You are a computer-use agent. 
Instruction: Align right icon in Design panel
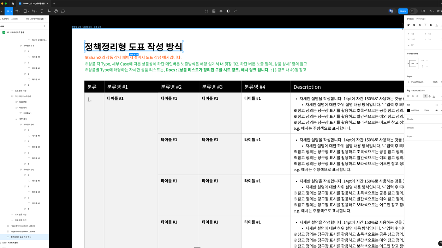pyautogui.click(x=420, y=25)
